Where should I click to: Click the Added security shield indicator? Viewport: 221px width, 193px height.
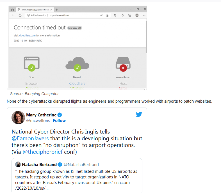(37, 15)
